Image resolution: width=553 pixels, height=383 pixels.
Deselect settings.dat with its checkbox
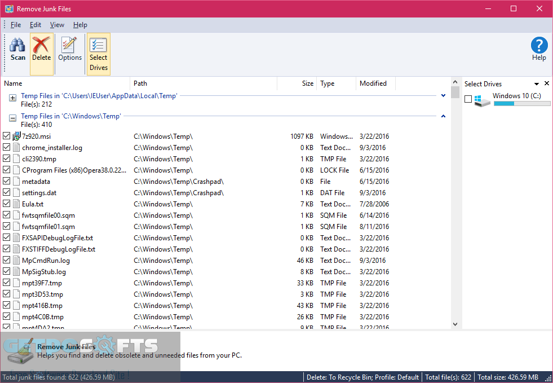(6, 192)
